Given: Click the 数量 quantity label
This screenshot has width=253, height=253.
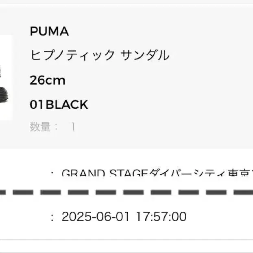Looking at the screenshot, I should pos(40,127).
